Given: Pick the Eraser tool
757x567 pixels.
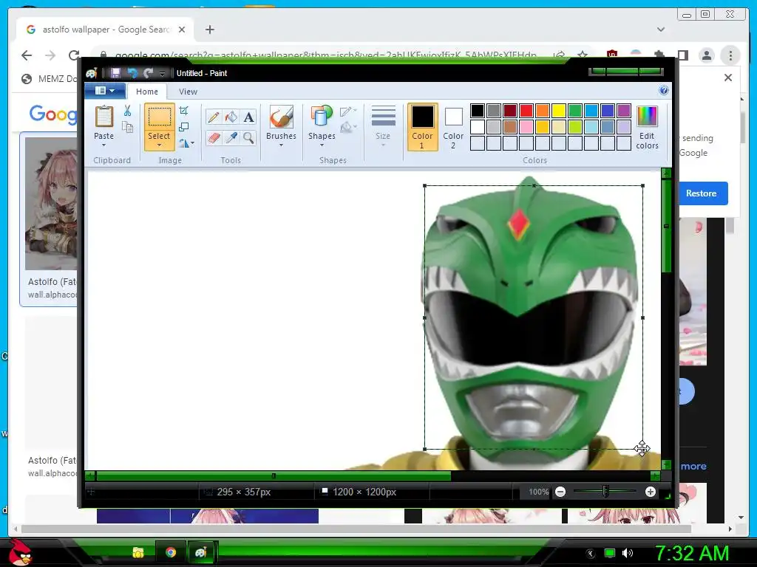Looking at the screenshot, I should 213,138.
